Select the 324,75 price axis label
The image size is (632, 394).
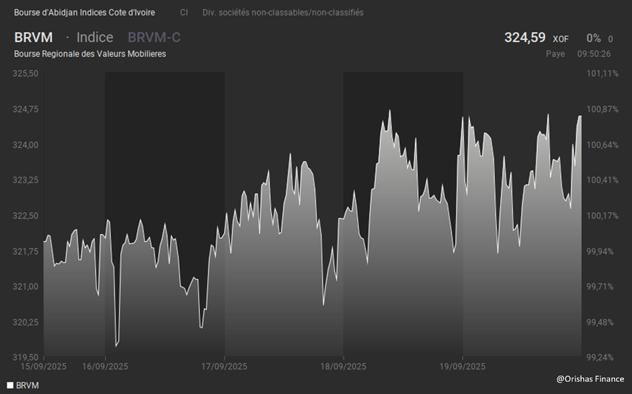tap(25, 109)
